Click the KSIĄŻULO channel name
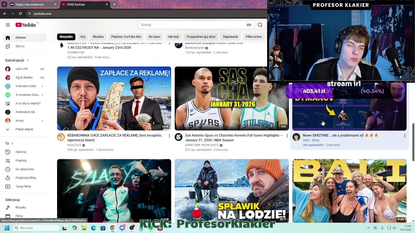This screenshot has height=233, width=415. (x=74, y=145)
